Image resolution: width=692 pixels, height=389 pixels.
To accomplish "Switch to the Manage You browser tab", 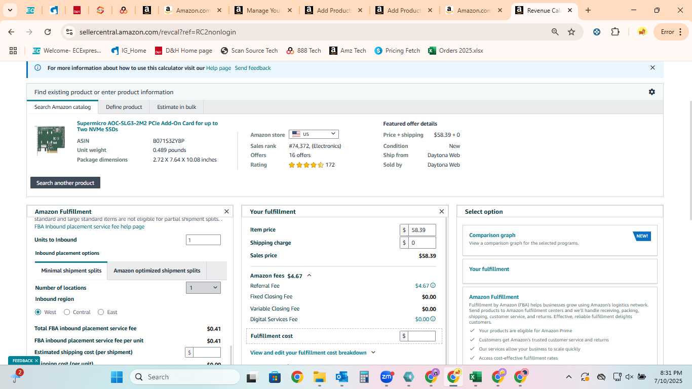I will pyautogui.click(x=263, y=10).
